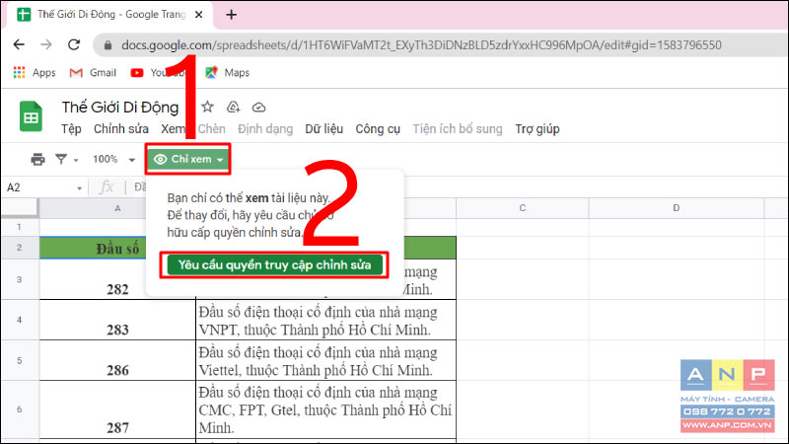Click the filter funnel icon

click(x=61, y=159)
